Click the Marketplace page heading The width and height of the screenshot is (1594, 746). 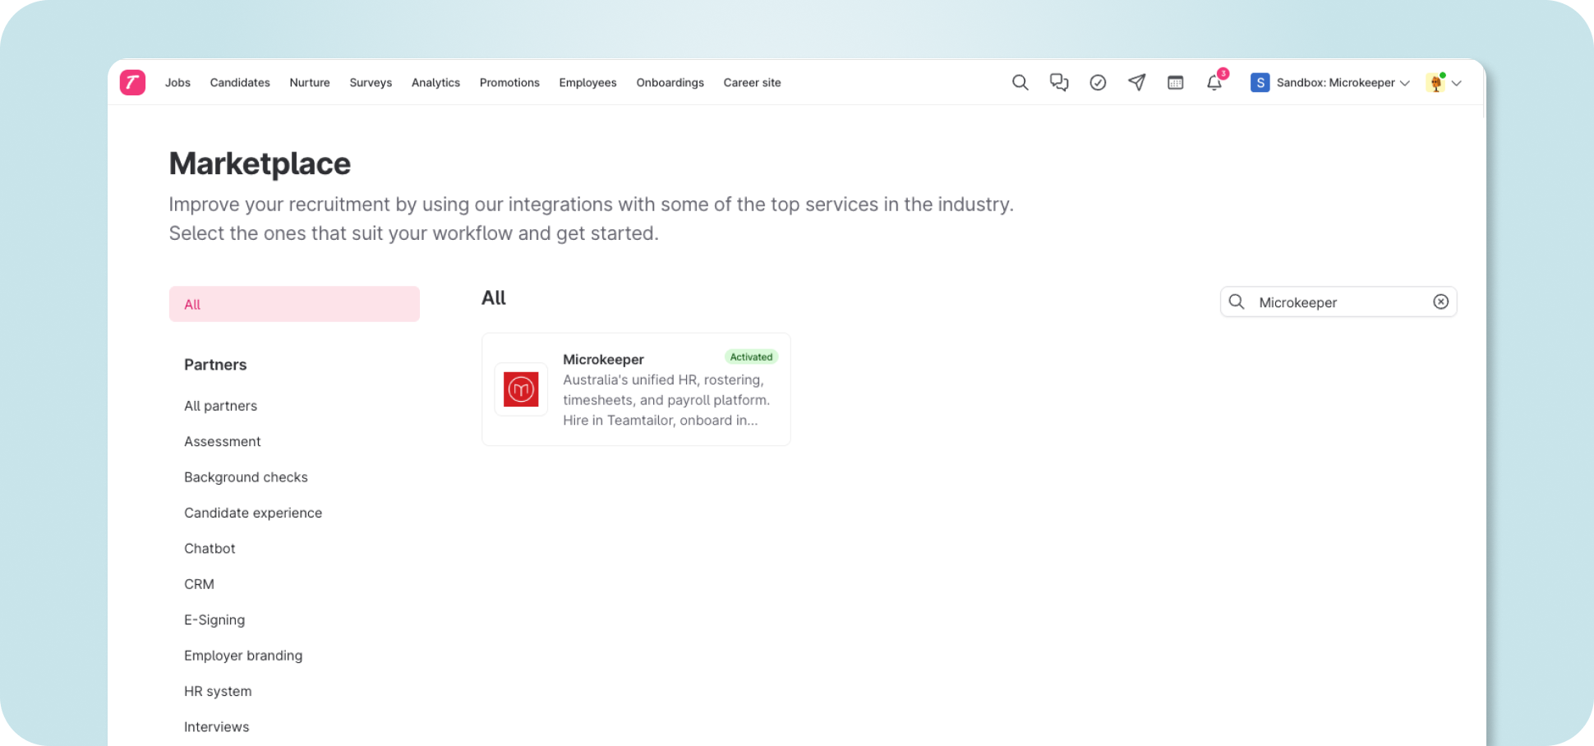click(x=260, y=163)
